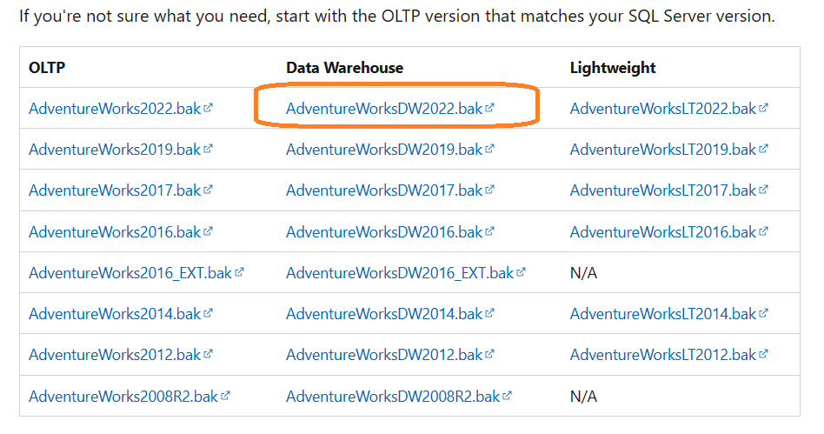Select the AdventureWorksDW2017.bak download
This screenshot has height=434, width=824.
(x=383, y=190)
